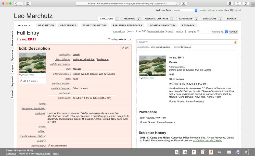Image resolution: width=255 pixels, height=156 pixels.
Task: Click the Safari sidebar toggle button
Action: tap(28, 3)
